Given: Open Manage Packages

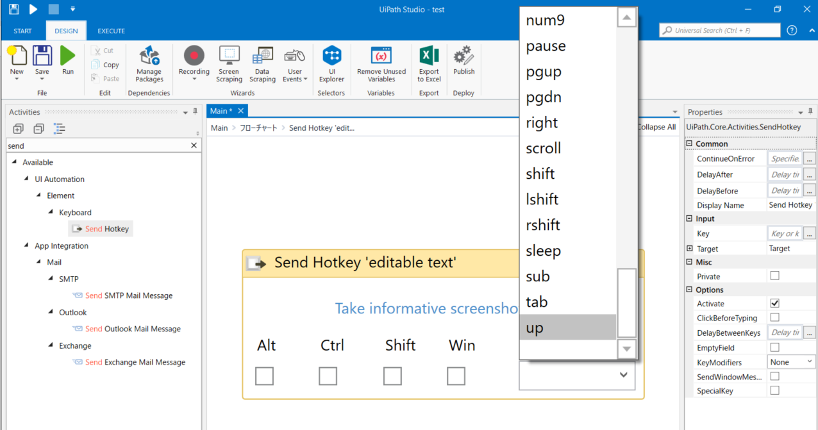Looking at the screenshot, I should [x=149, y=63].
